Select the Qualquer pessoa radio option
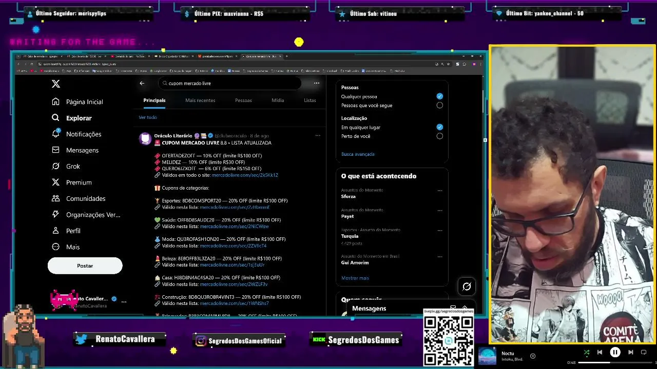This screenshot has width=657, height=369. [x=439, y=96]
